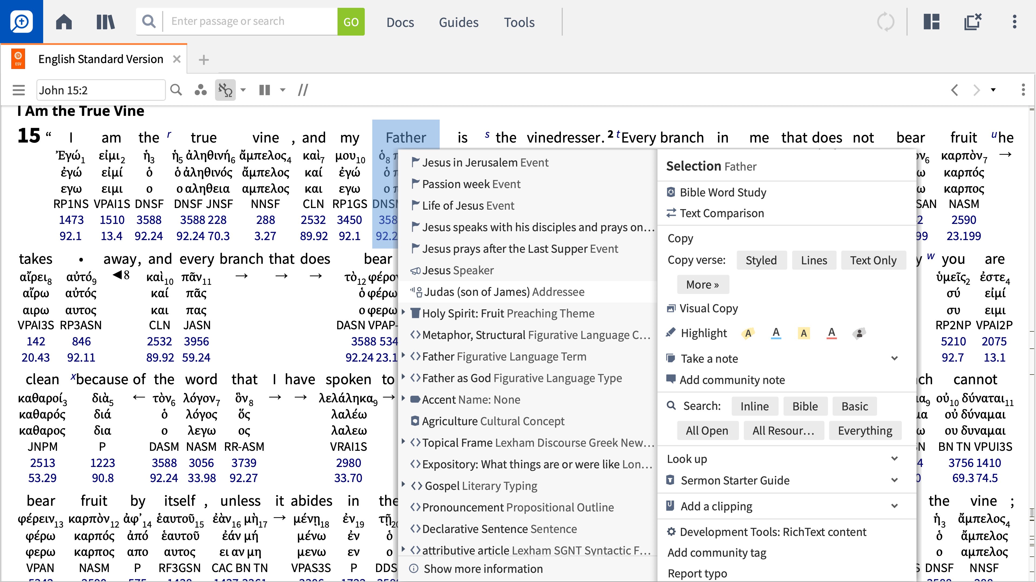The width and height of the screenshot is (1036, 582).
Task: Click the parallel resource set slashes icon
Action: (303, 90)
